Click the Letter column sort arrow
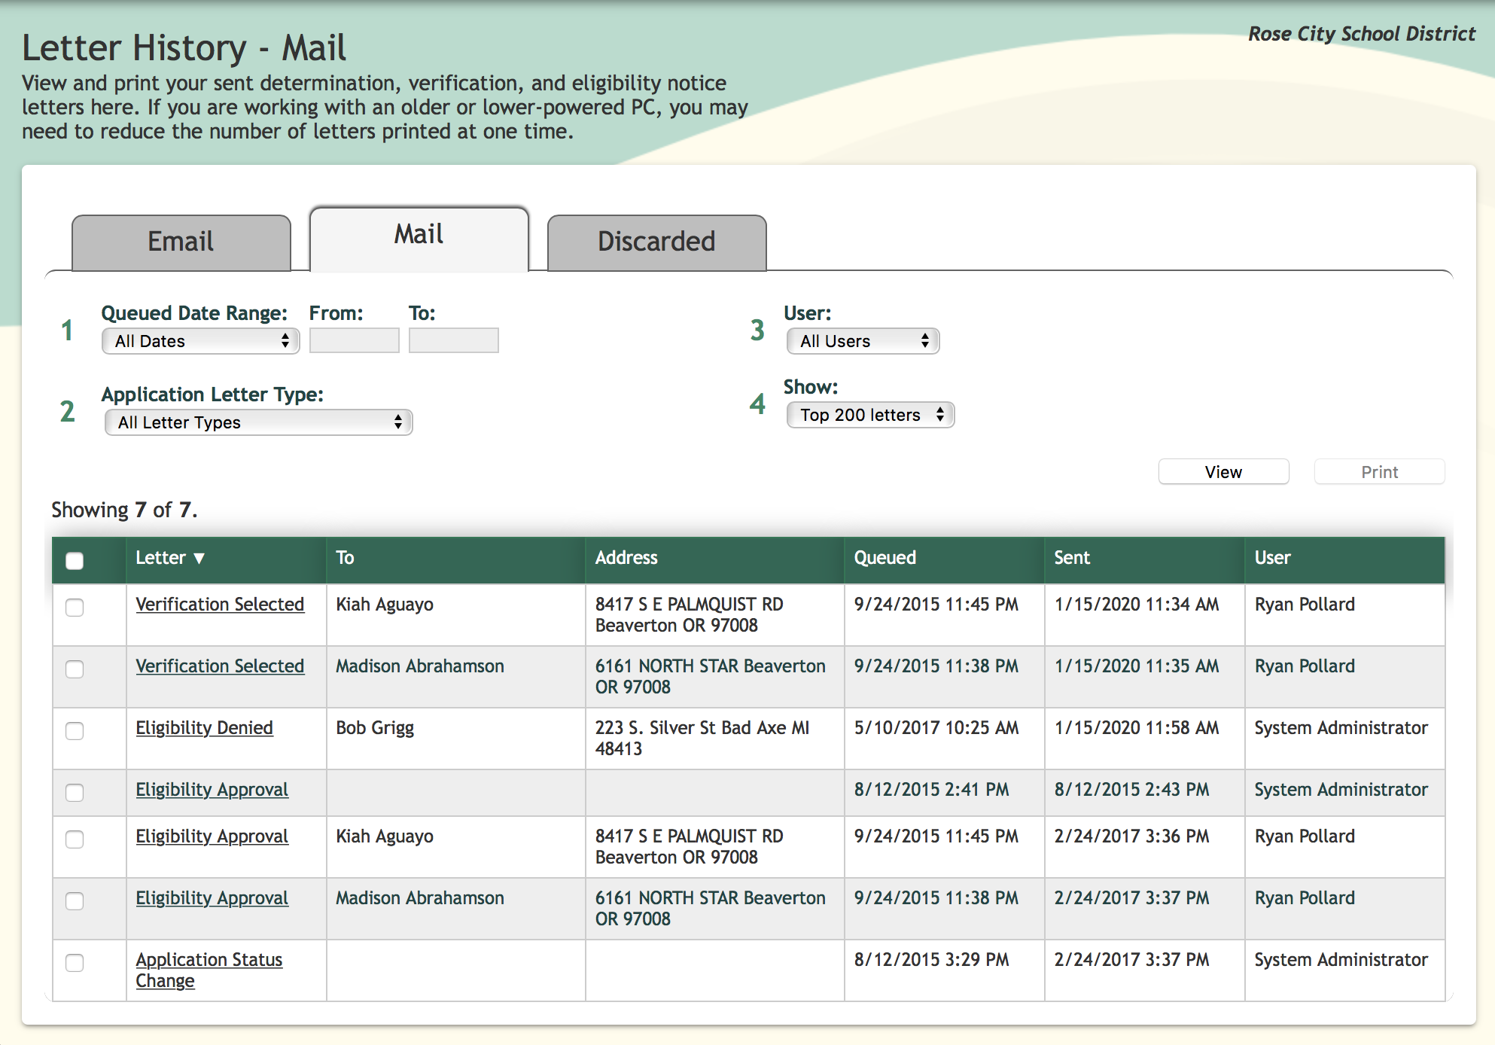 coord(199,559)
